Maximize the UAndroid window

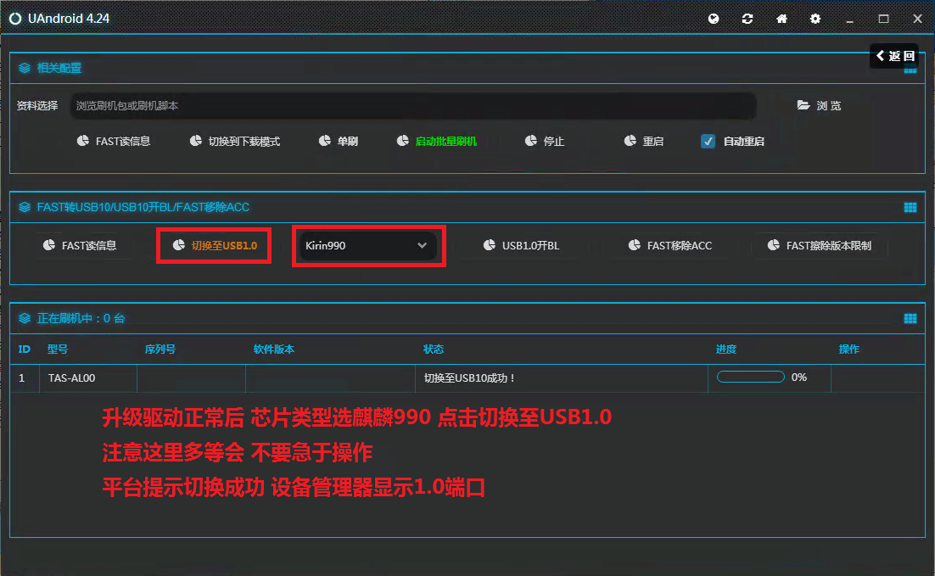[x=884, y=19]
